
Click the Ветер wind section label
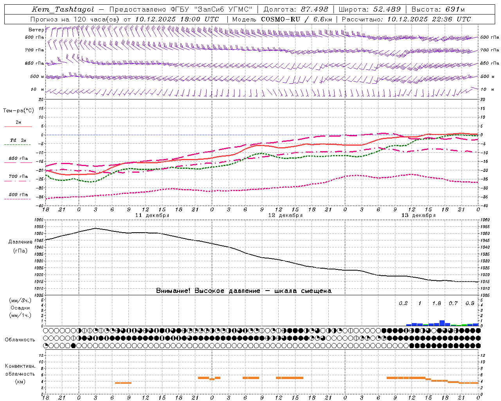[36, 30]
